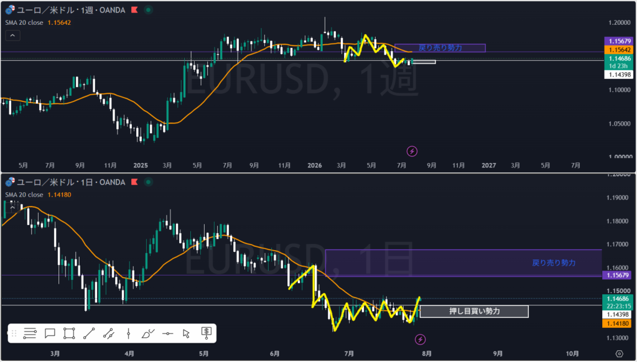This screenshot has width=637, height=362.
Task: Select the brush drawing tool
Action: 148,333
